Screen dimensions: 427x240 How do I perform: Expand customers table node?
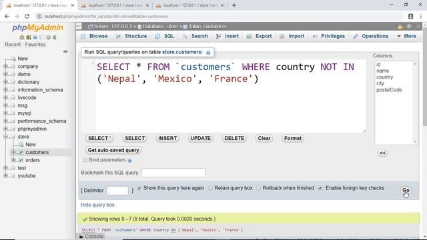pos(13,153)
